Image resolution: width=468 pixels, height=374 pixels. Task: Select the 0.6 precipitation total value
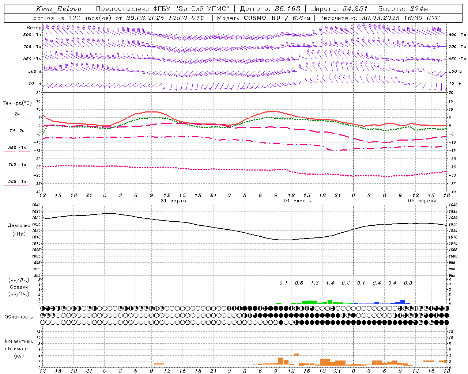pos(299,283)
